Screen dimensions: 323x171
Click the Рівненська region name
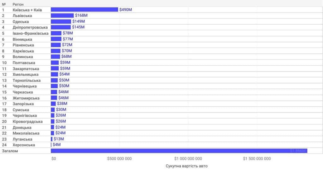23,45
